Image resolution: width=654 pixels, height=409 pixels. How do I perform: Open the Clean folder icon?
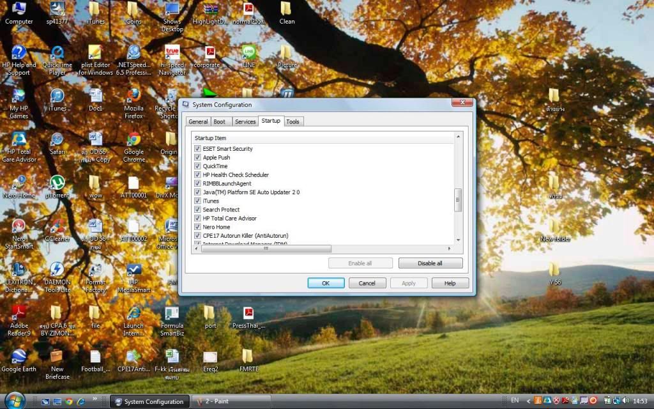coord(287,13)
